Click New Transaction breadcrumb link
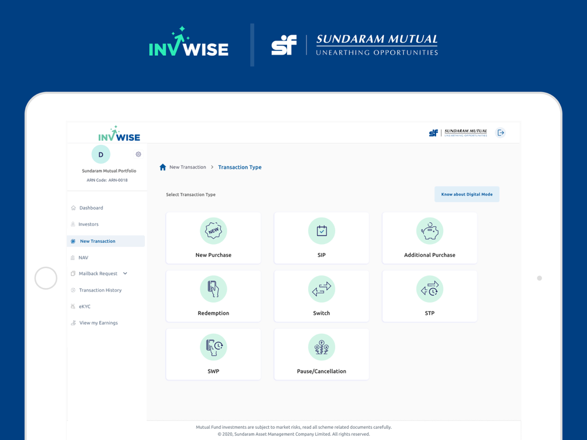The image size is (587, 440). pyautogui.click(x=188, y=167)
